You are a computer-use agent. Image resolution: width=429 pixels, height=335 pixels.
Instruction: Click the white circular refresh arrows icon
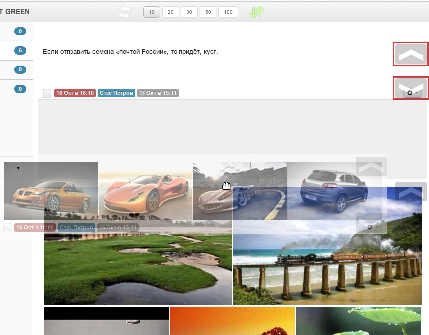tap(125, 12)
